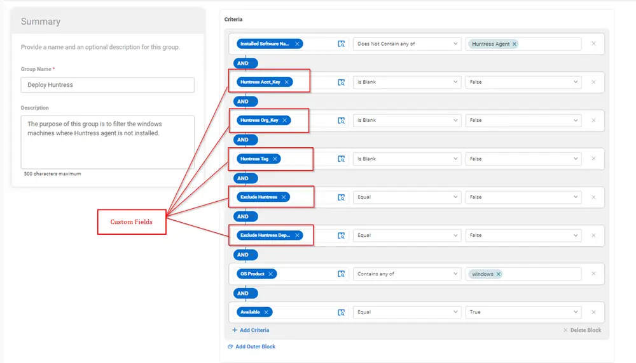Open 'Contains any of' operator dropdown for OS Product
Image resolution: width=636 pixels, height=363 pixels.
pyautogui.click(x=407, y=274)
